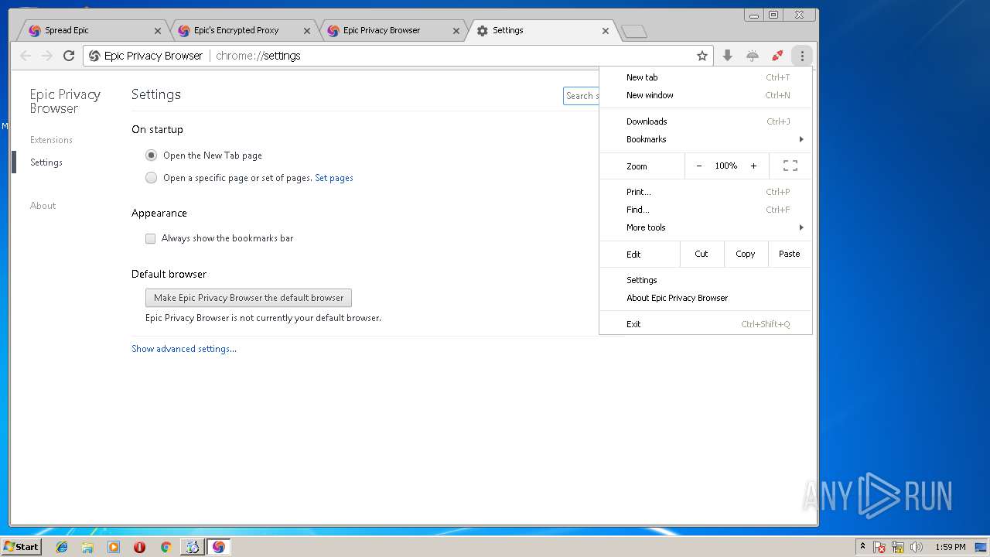Viewport: 990px width, 557px height.
Task: Launch Chrome from the taskbar
Action: 166,547
